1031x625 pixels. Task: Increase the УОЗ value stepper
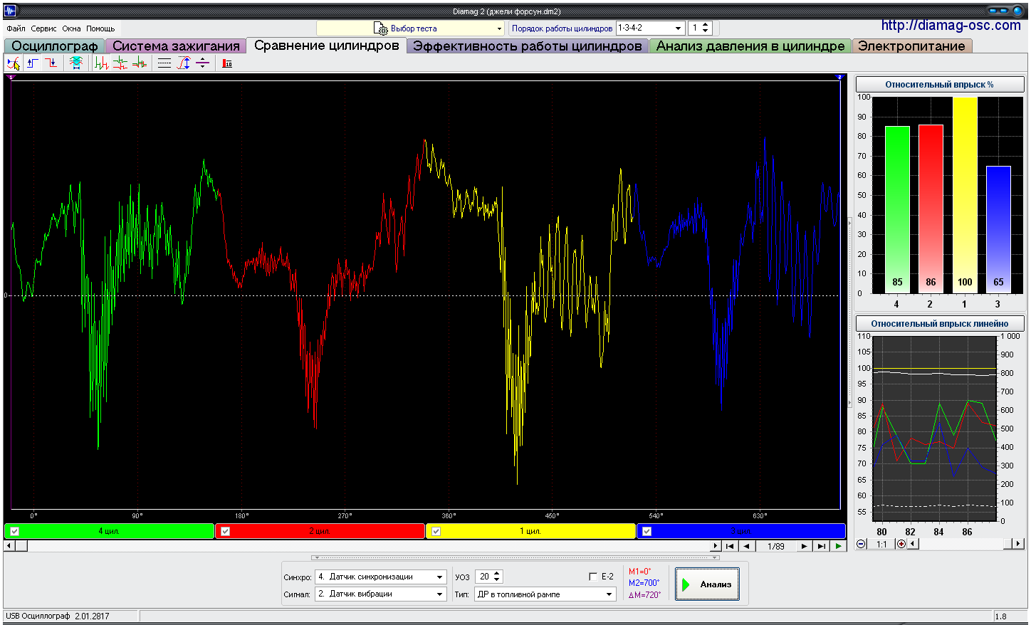[497, 573]
